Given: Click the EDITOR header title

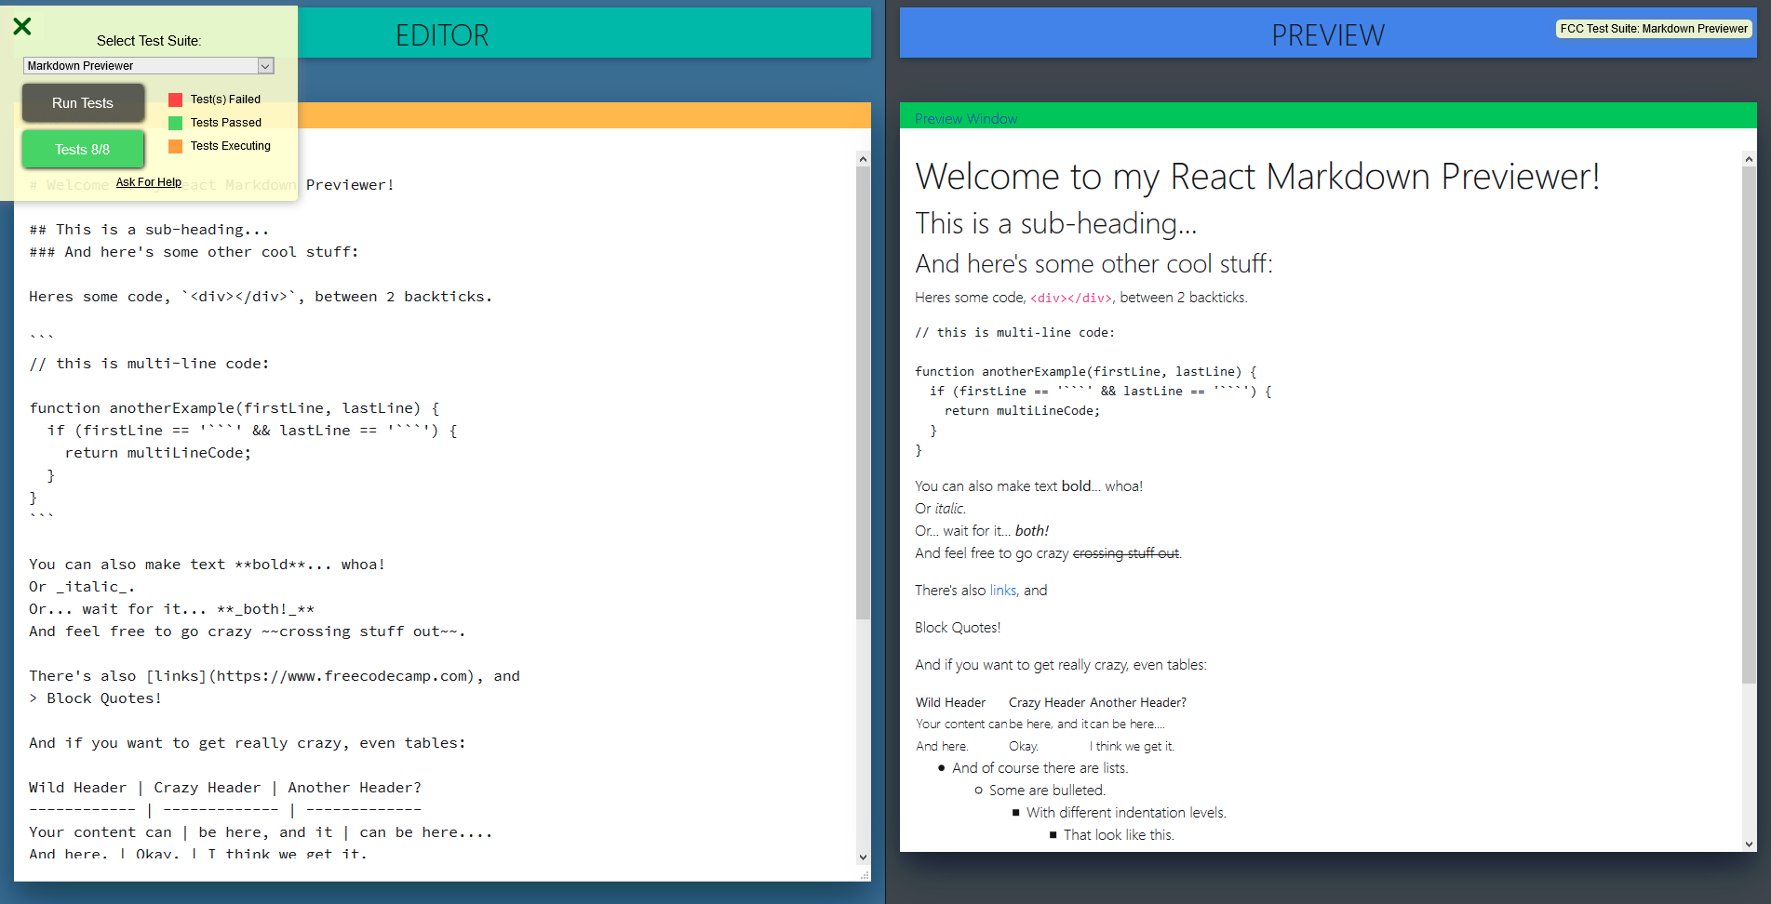Looking at the screenshot, I should coord(442,35).
